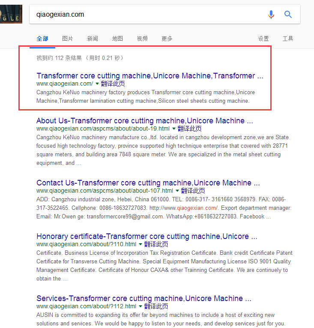Open the 工具 search tools
The width and height of the screenshot is (314, 328).
[288, 39]
